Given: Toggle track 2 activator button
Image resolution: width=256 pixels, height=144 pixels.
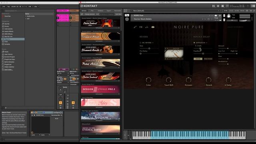Looking at the screenshot, I should [x=73, y=103].
